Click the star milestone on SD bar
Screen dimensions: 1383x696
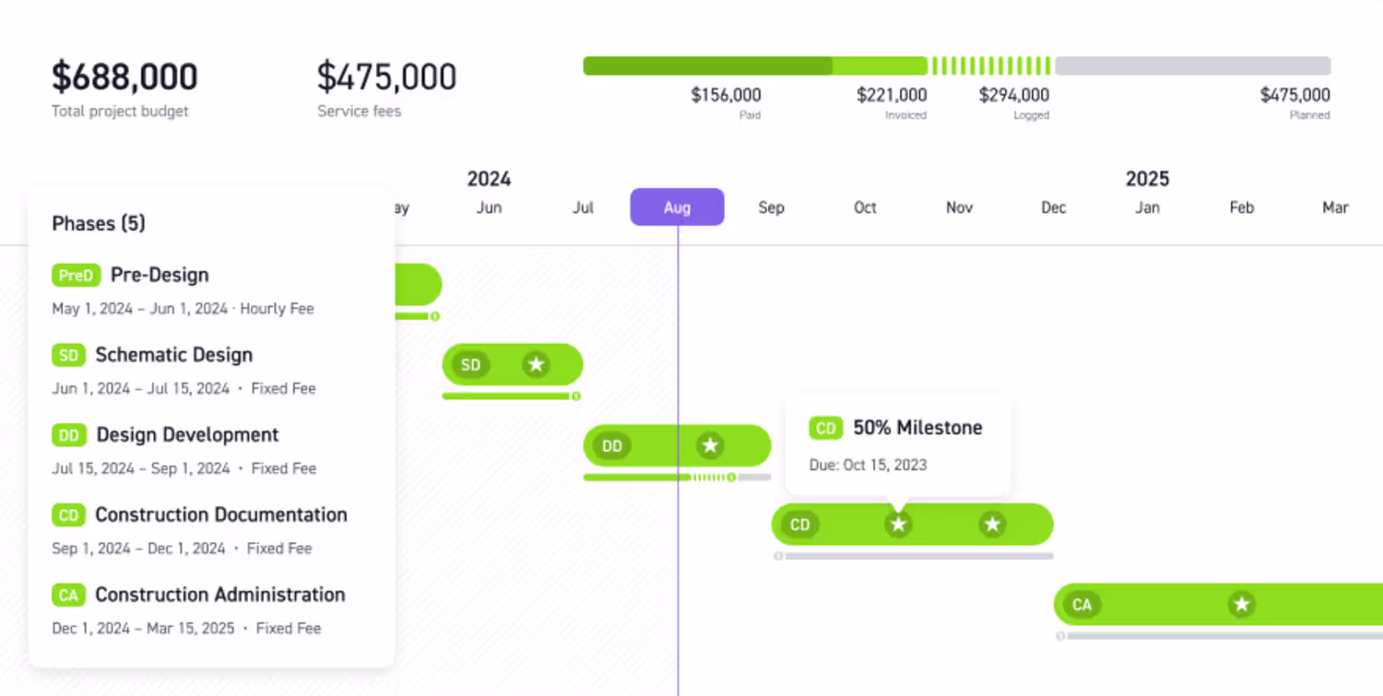click(536, 365)
